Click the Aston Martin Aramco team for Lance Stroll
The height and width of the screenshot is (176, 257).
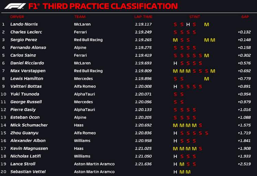tap(94, 164)
